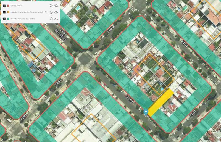Show info for Líneas Internas de Basamento
The width and height of the screenshot is (221, 142).
tap(51, 12)
